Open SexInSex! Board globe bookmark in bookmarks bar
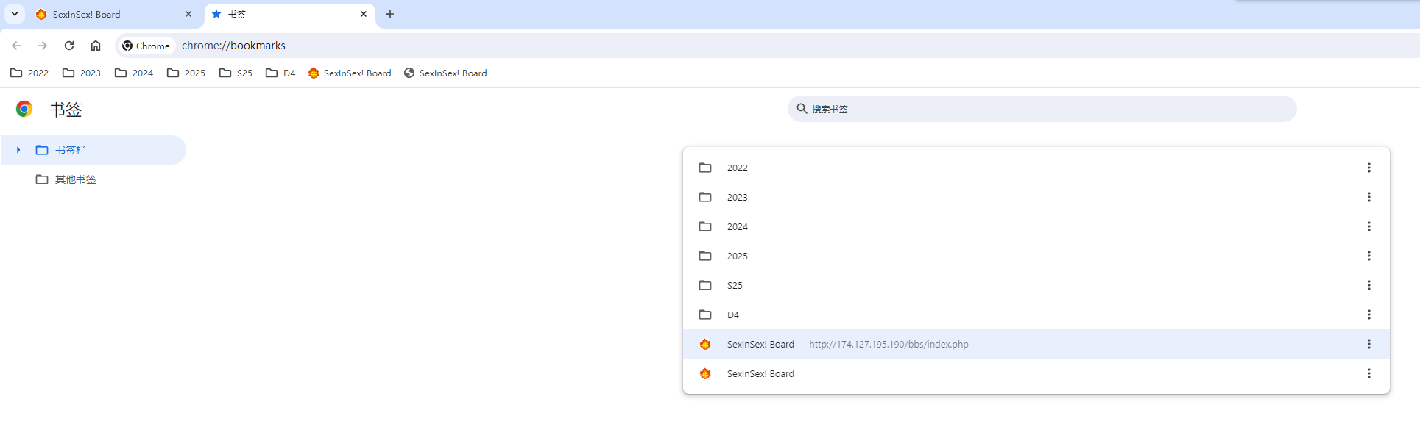Viewport: 1420px width, 438px height. [x=445, y=73]
